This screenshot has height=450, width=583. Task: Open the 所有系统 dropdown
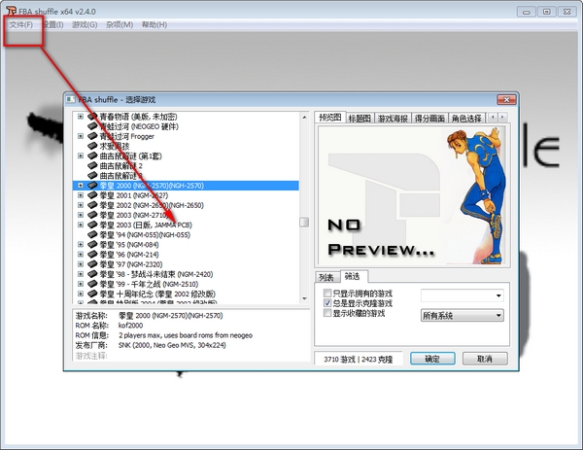coord(463,315)
